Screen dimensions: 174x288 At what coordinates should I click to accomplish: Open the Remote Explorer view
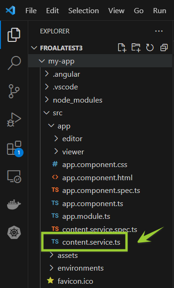click(x=14, y=176)
